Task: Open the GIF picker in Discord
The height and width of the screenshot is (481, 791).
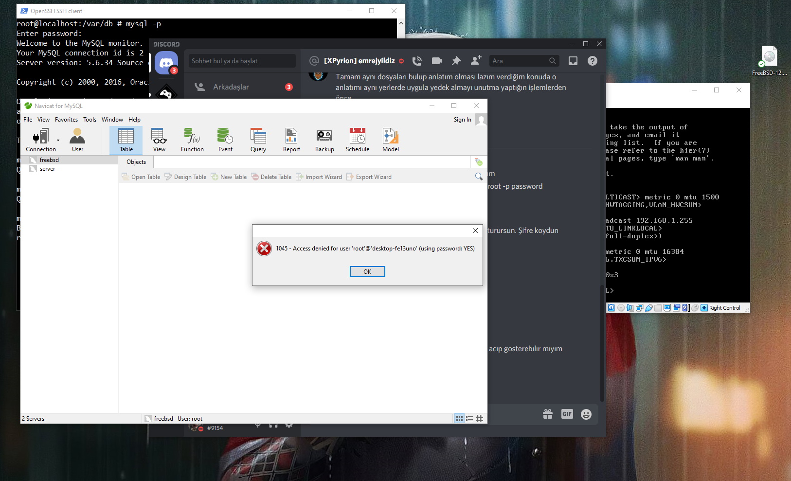Action: [567, 414]
